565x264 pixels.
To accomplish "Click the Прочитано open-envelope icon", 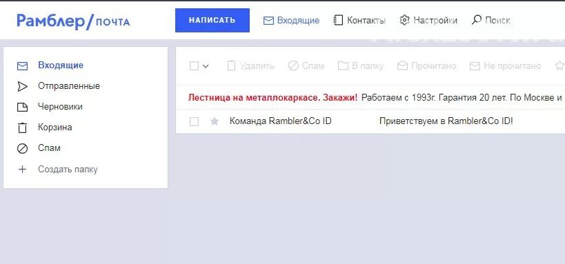I will 402,66.
